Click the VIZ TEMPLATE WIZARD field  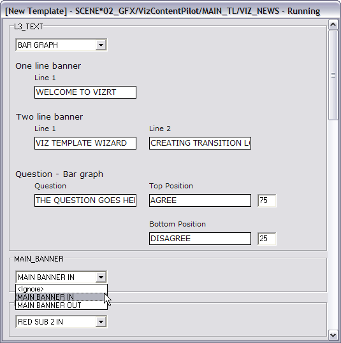pos(85,143)
